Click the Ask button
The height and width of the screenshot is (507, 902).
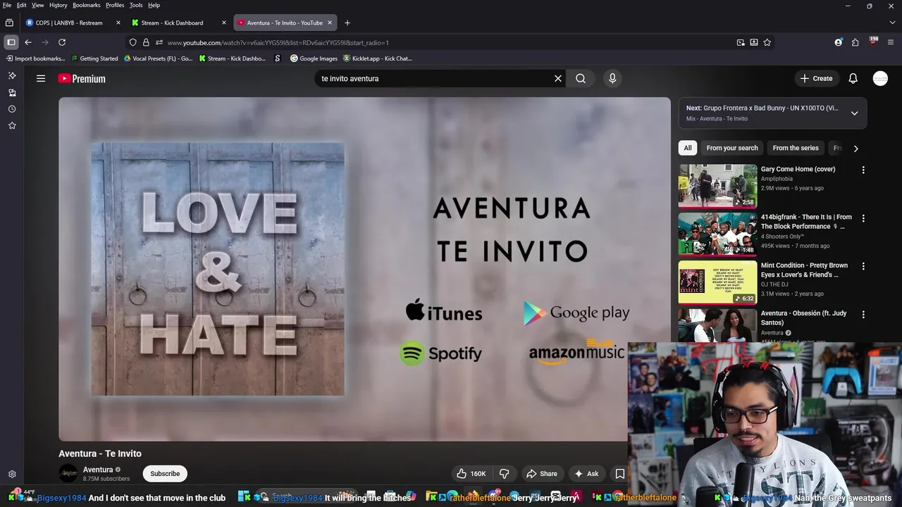pyautogui.click(x=586, y=474)
